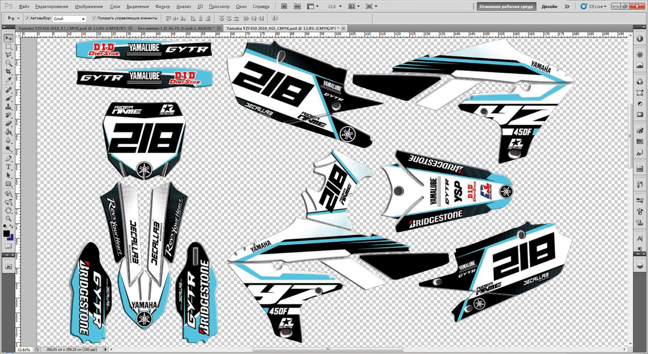
Task: Open the Просмотр menu
Action: (x=219, y=7)
